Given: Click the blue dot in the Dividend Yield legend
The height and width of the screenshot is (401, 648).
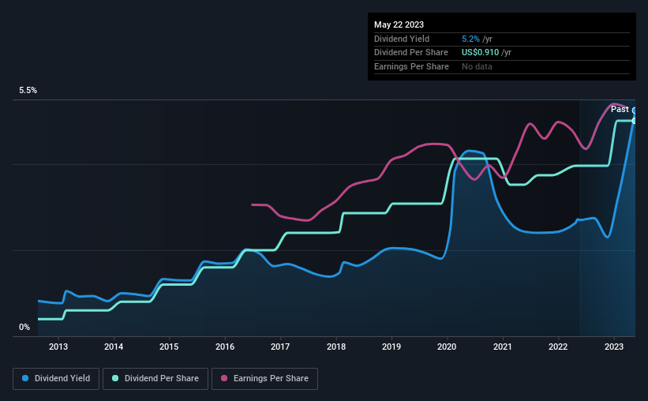Looking at the screenshot, I should click(25, 379).
